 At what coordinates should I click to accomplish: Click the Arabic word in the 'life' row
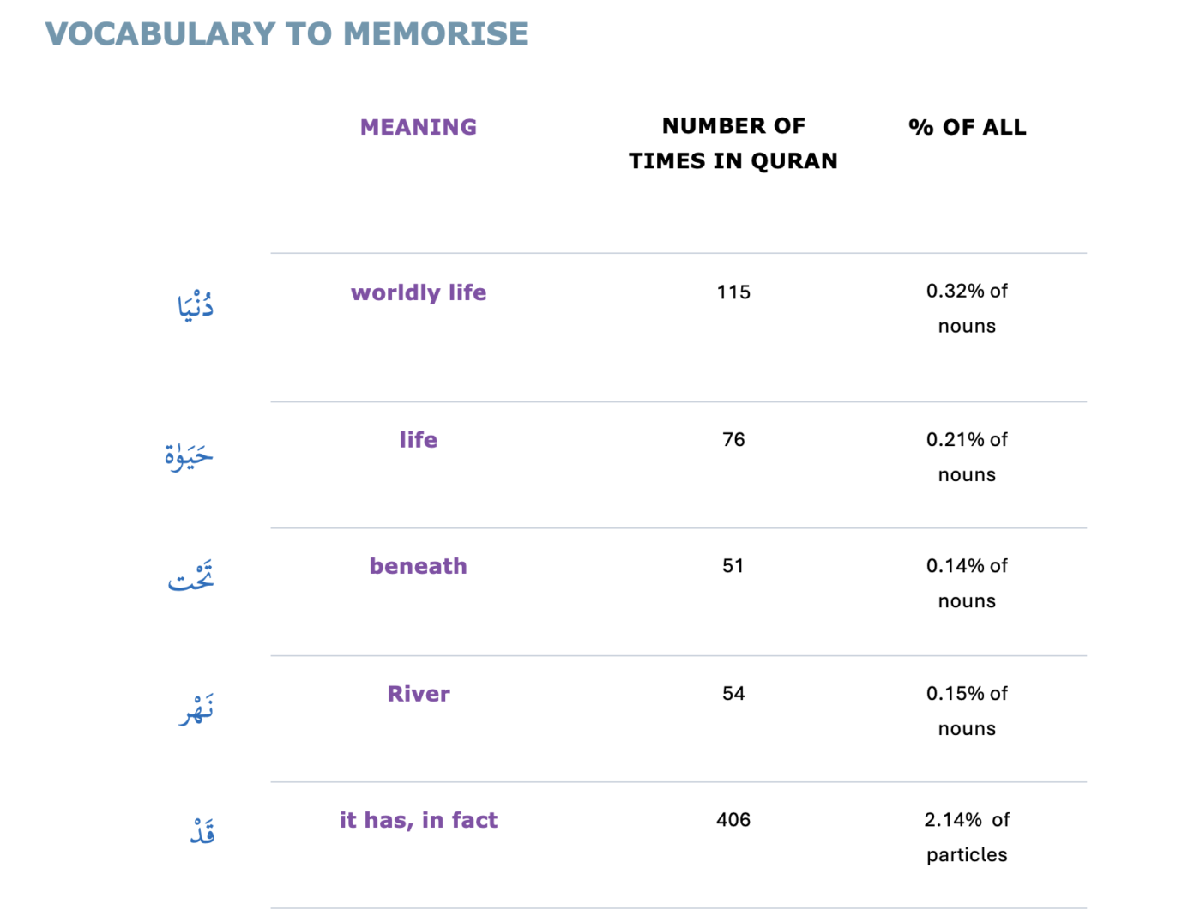click(x=189, y=455)
